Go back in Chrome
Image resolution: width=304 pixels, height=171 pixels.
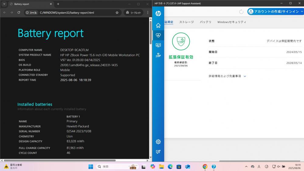pos(5,12)
